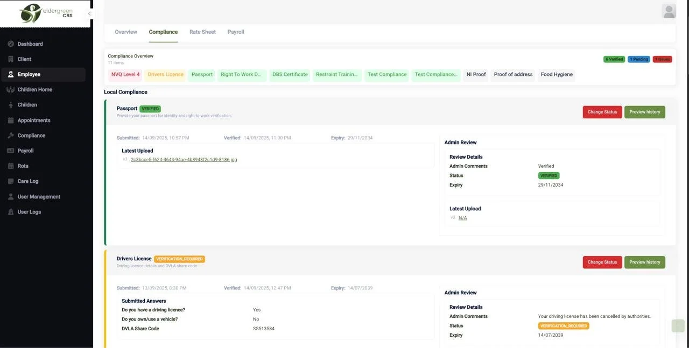Click the Passport VERIFIED status badge
Screen dimensions: 689x348
(x=150, y=109)
